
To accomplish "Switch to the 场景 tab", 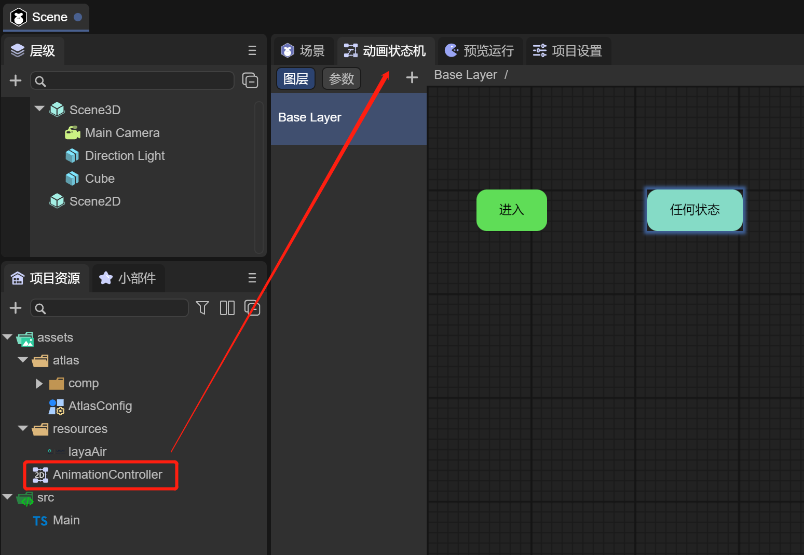I will point(303,50).
